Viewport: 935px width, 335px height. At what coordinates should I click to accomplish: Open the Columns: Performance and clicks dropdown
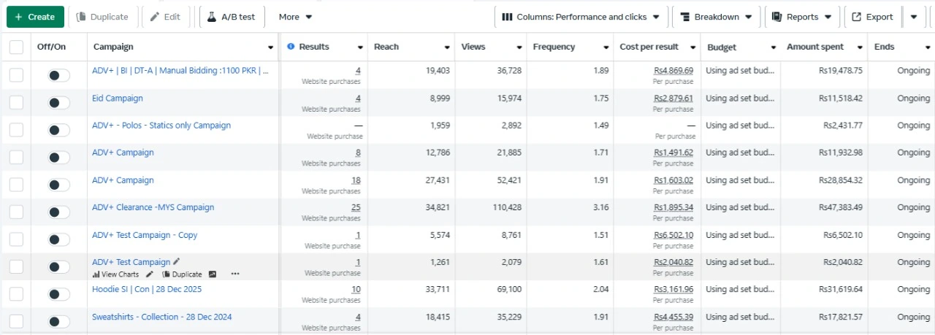coord(581,17)
